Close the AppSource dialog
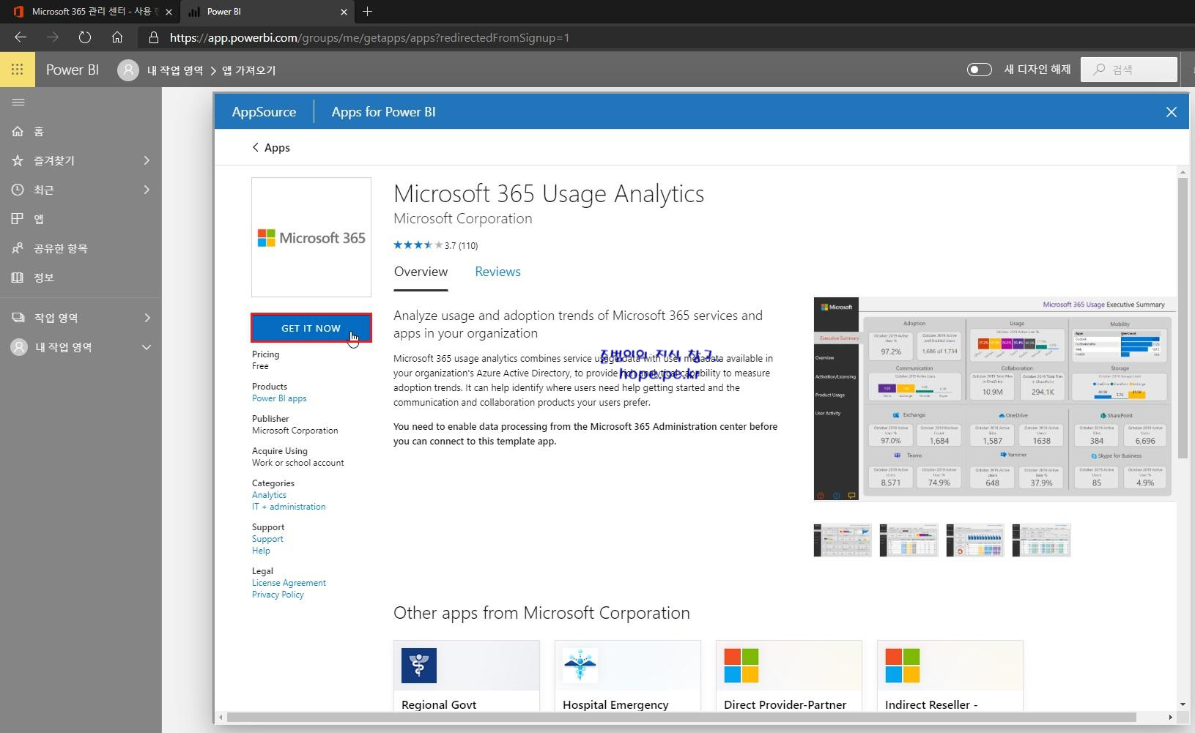This screenshot has height=733, width=1195. pyautogui.click(x=1171, y=112)
